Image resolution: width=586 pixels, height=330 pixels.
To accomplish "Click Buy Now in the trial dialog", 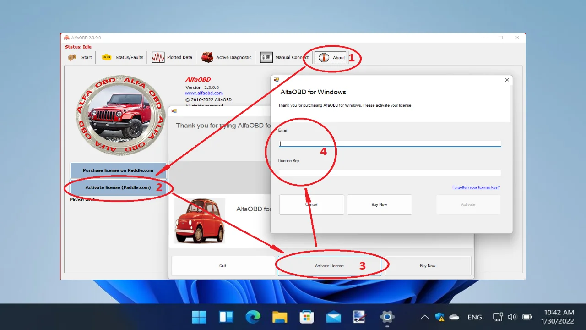I will (428, 266).
